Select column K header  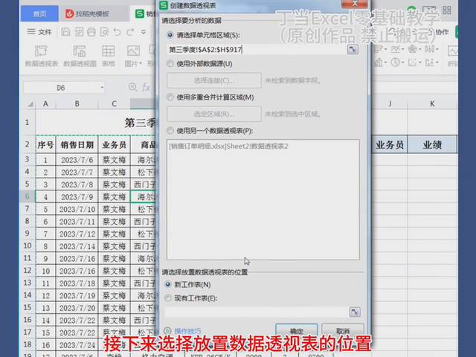432,104
